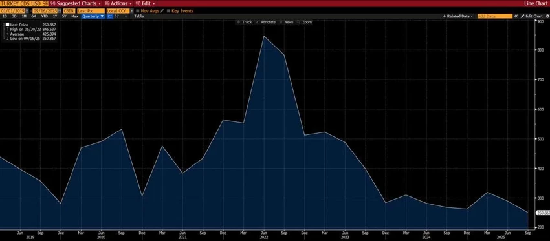
Task: Open the Actions menu
Action: coord(118,3)
